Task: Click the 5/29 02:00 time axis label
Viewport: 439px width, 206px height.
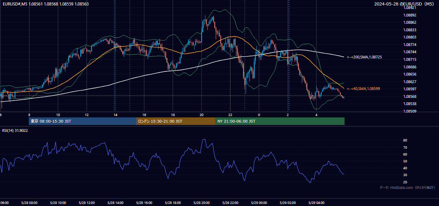Action: coord(288,203)
